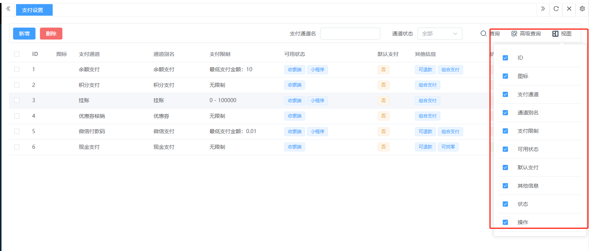Click the 新增 button
The image size is (589, 251).
point(24,34)
